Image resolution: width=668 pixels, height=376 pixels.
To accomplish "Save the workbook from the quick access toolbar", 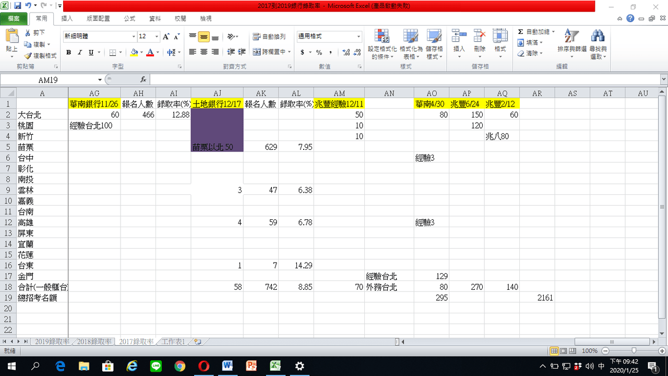I will point(18,6).
